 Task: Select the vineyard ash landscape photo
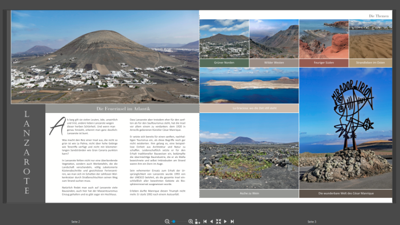pyautogui.click(x=249, y=151)
